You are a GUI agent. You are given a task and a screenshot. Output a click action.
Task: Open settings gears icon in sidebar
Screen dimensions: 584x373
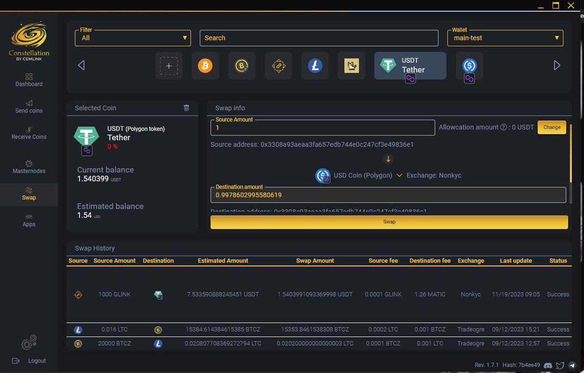click(29, 343)
